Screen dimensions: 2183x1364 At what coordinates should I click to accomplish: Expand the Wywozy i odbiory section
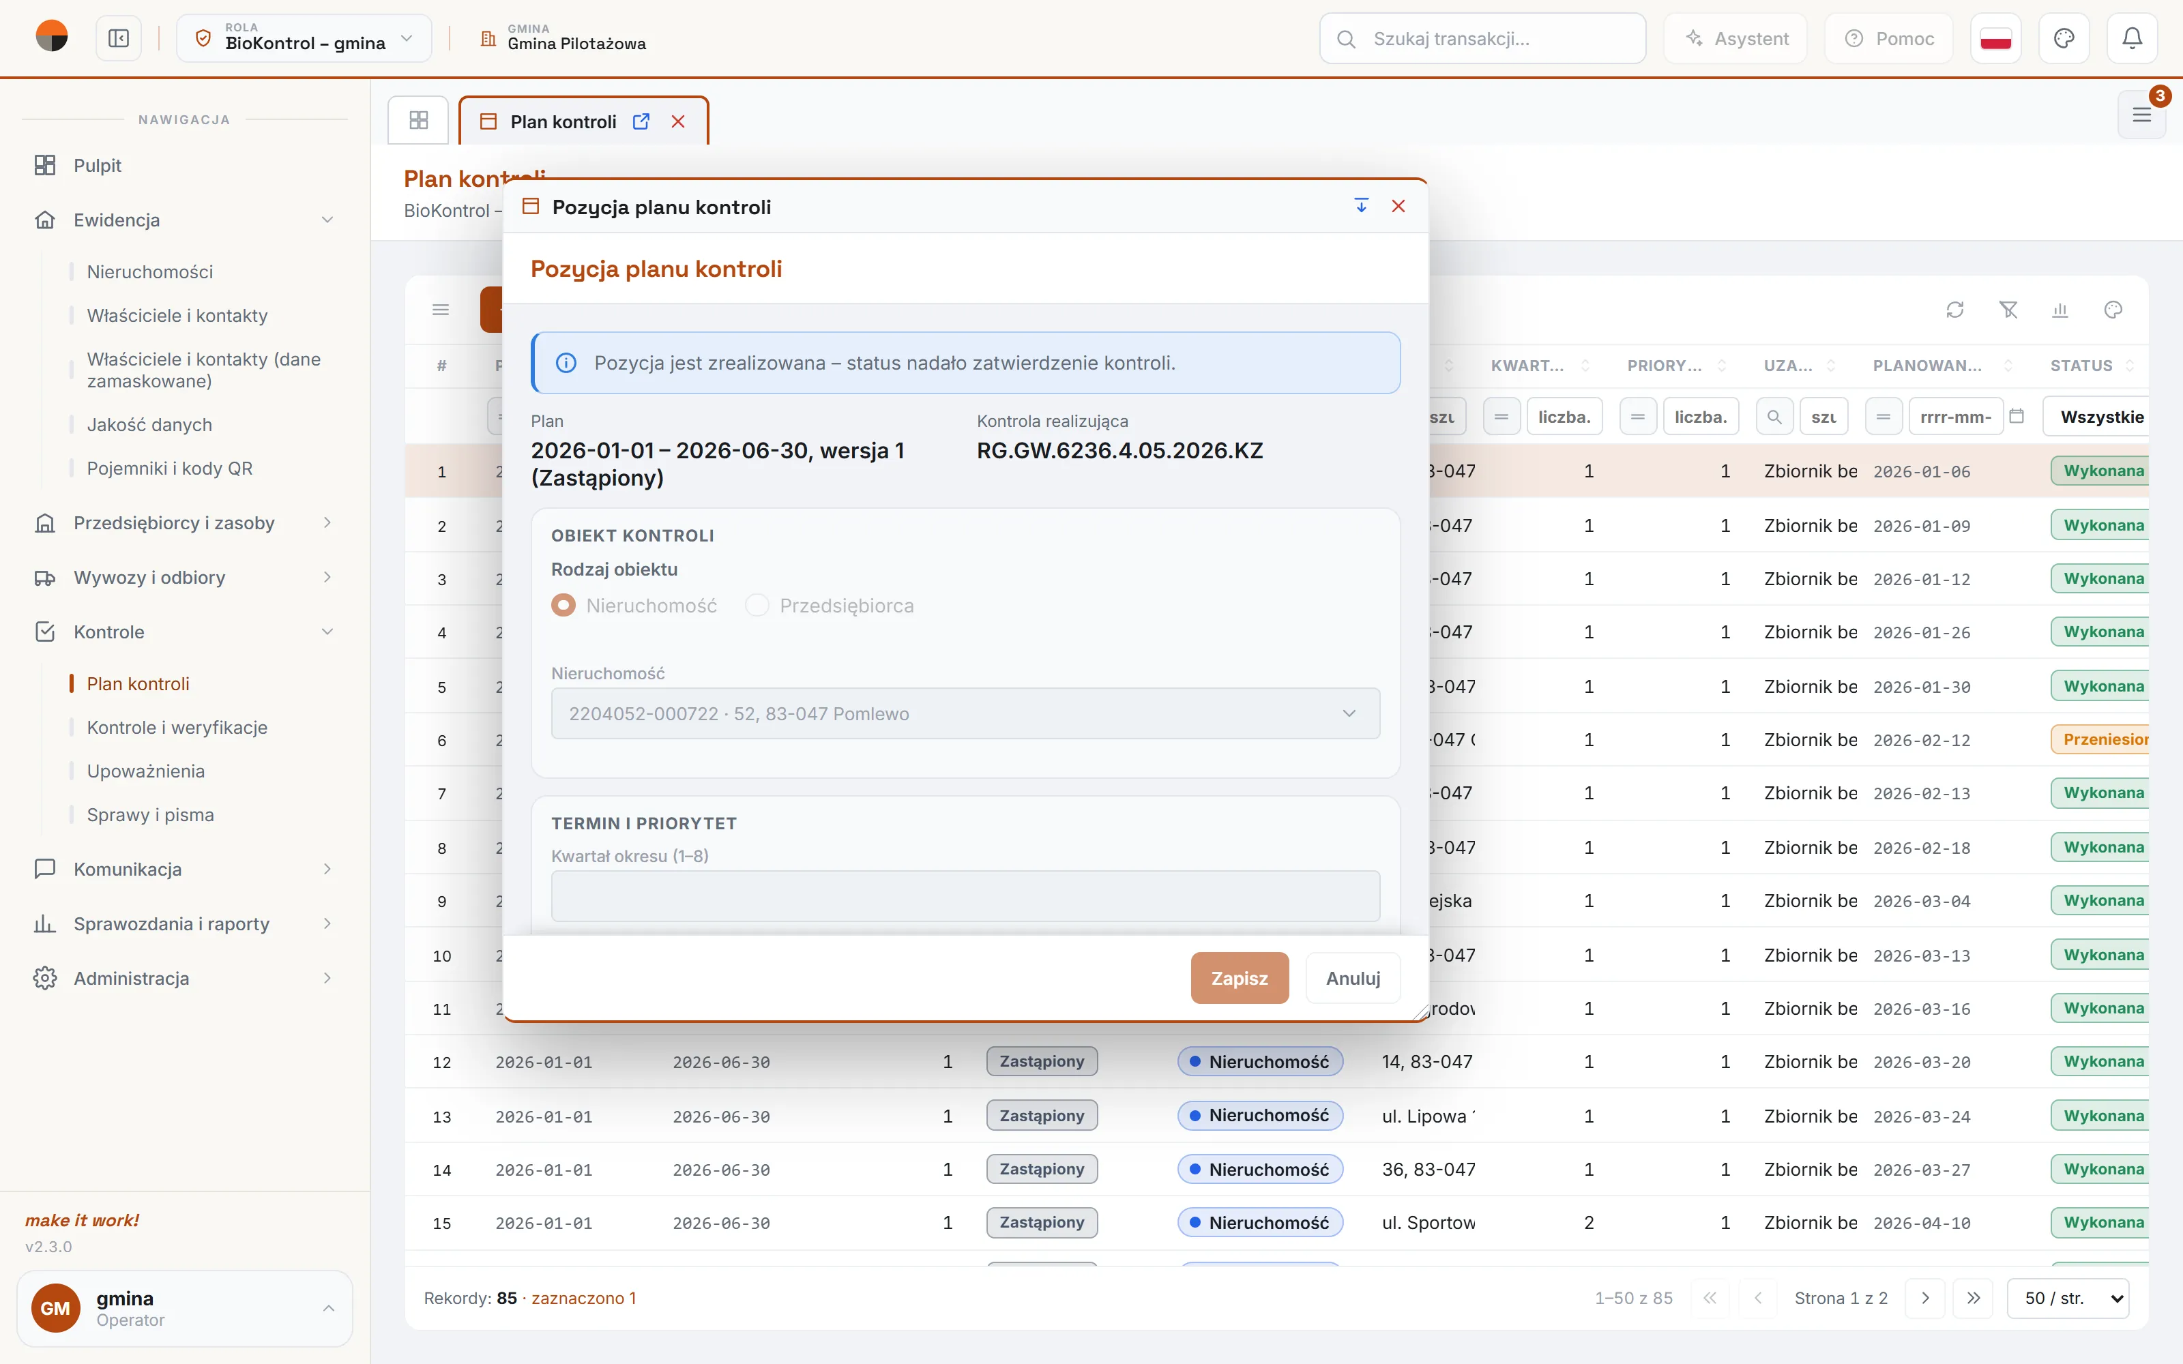click(185, 578)
